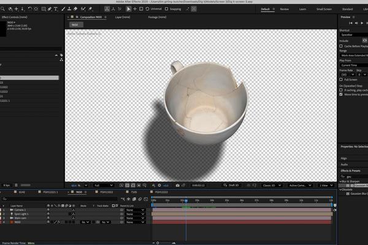Click the World Axis mode icon
The image size is (368, 245).
coord(113,9)
